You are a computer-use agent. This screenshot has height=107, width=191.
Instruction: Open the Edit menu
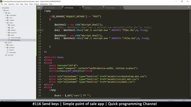6,4
